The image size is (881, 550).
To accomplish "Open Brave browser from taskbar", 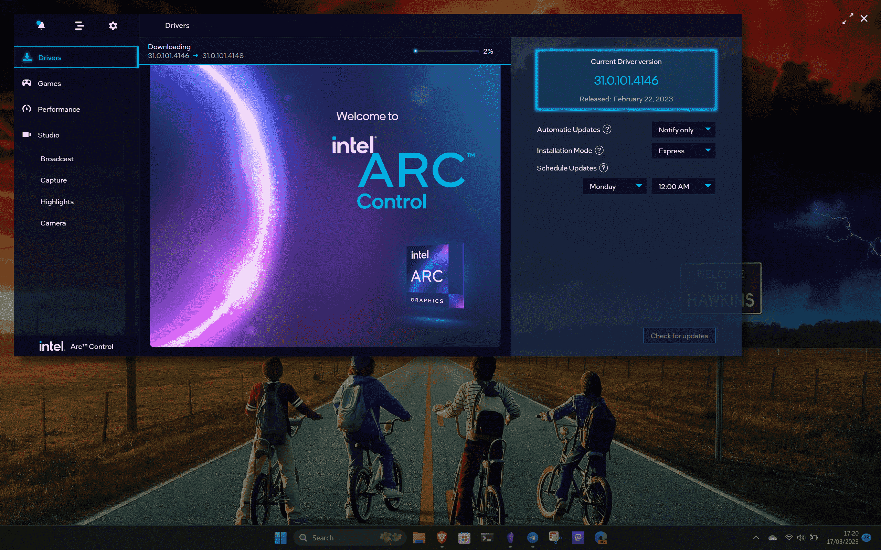I will click(x=442, y=538).
